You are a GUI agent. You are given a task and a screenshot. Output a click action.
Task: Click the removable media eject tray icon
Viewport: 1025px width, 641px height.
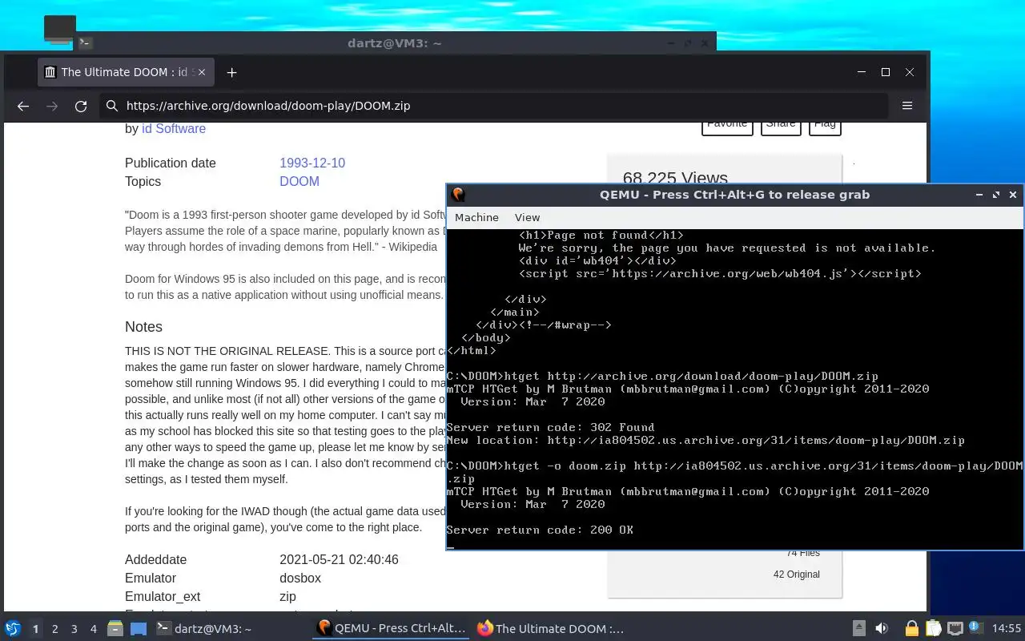coord(859,629)
